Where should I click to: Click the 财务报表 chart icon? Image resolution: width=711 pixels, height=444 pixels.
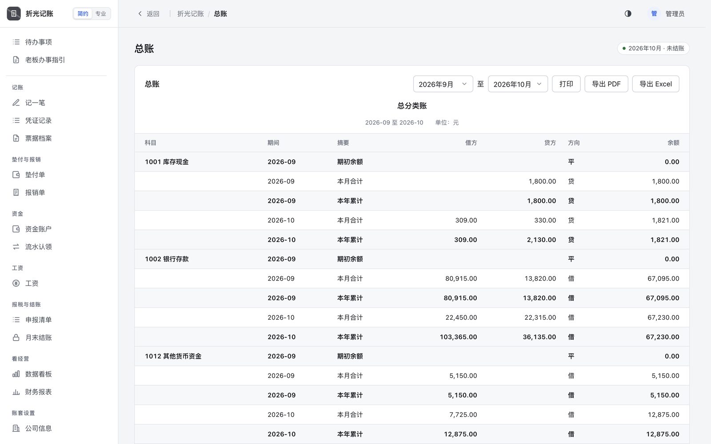click(x=16, y=392)
